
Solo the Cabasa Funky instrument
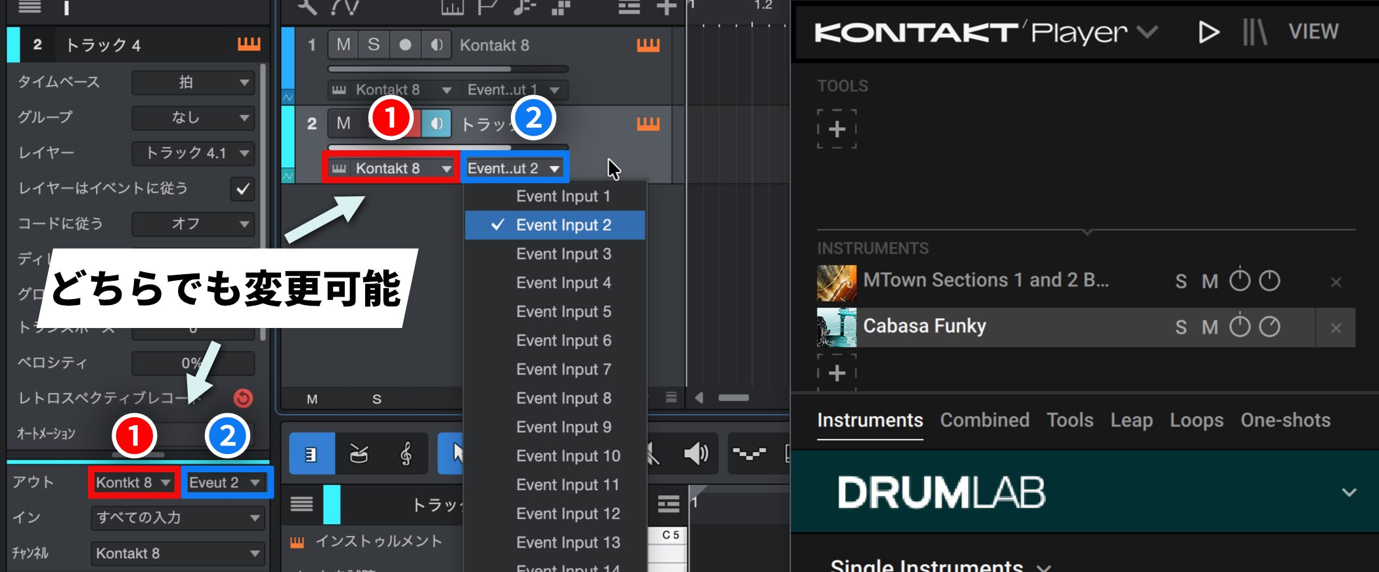(x=1181, y=327)
